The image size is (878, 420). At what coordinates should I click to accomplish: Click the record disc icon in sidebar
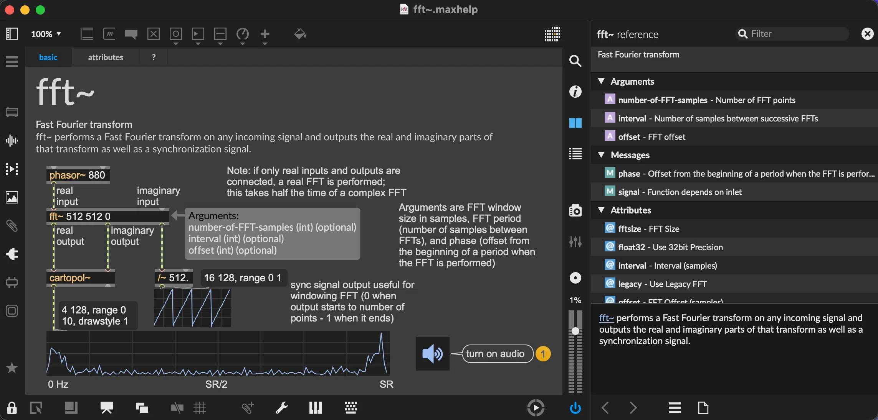pos(575,278)
